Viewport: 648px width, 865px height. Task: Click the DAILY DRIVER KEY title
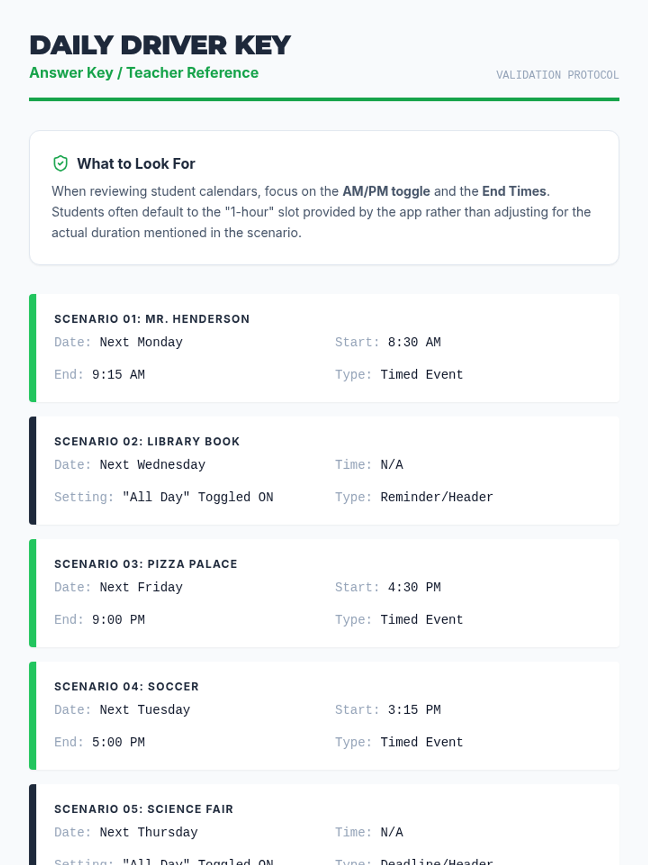point(160,45)
